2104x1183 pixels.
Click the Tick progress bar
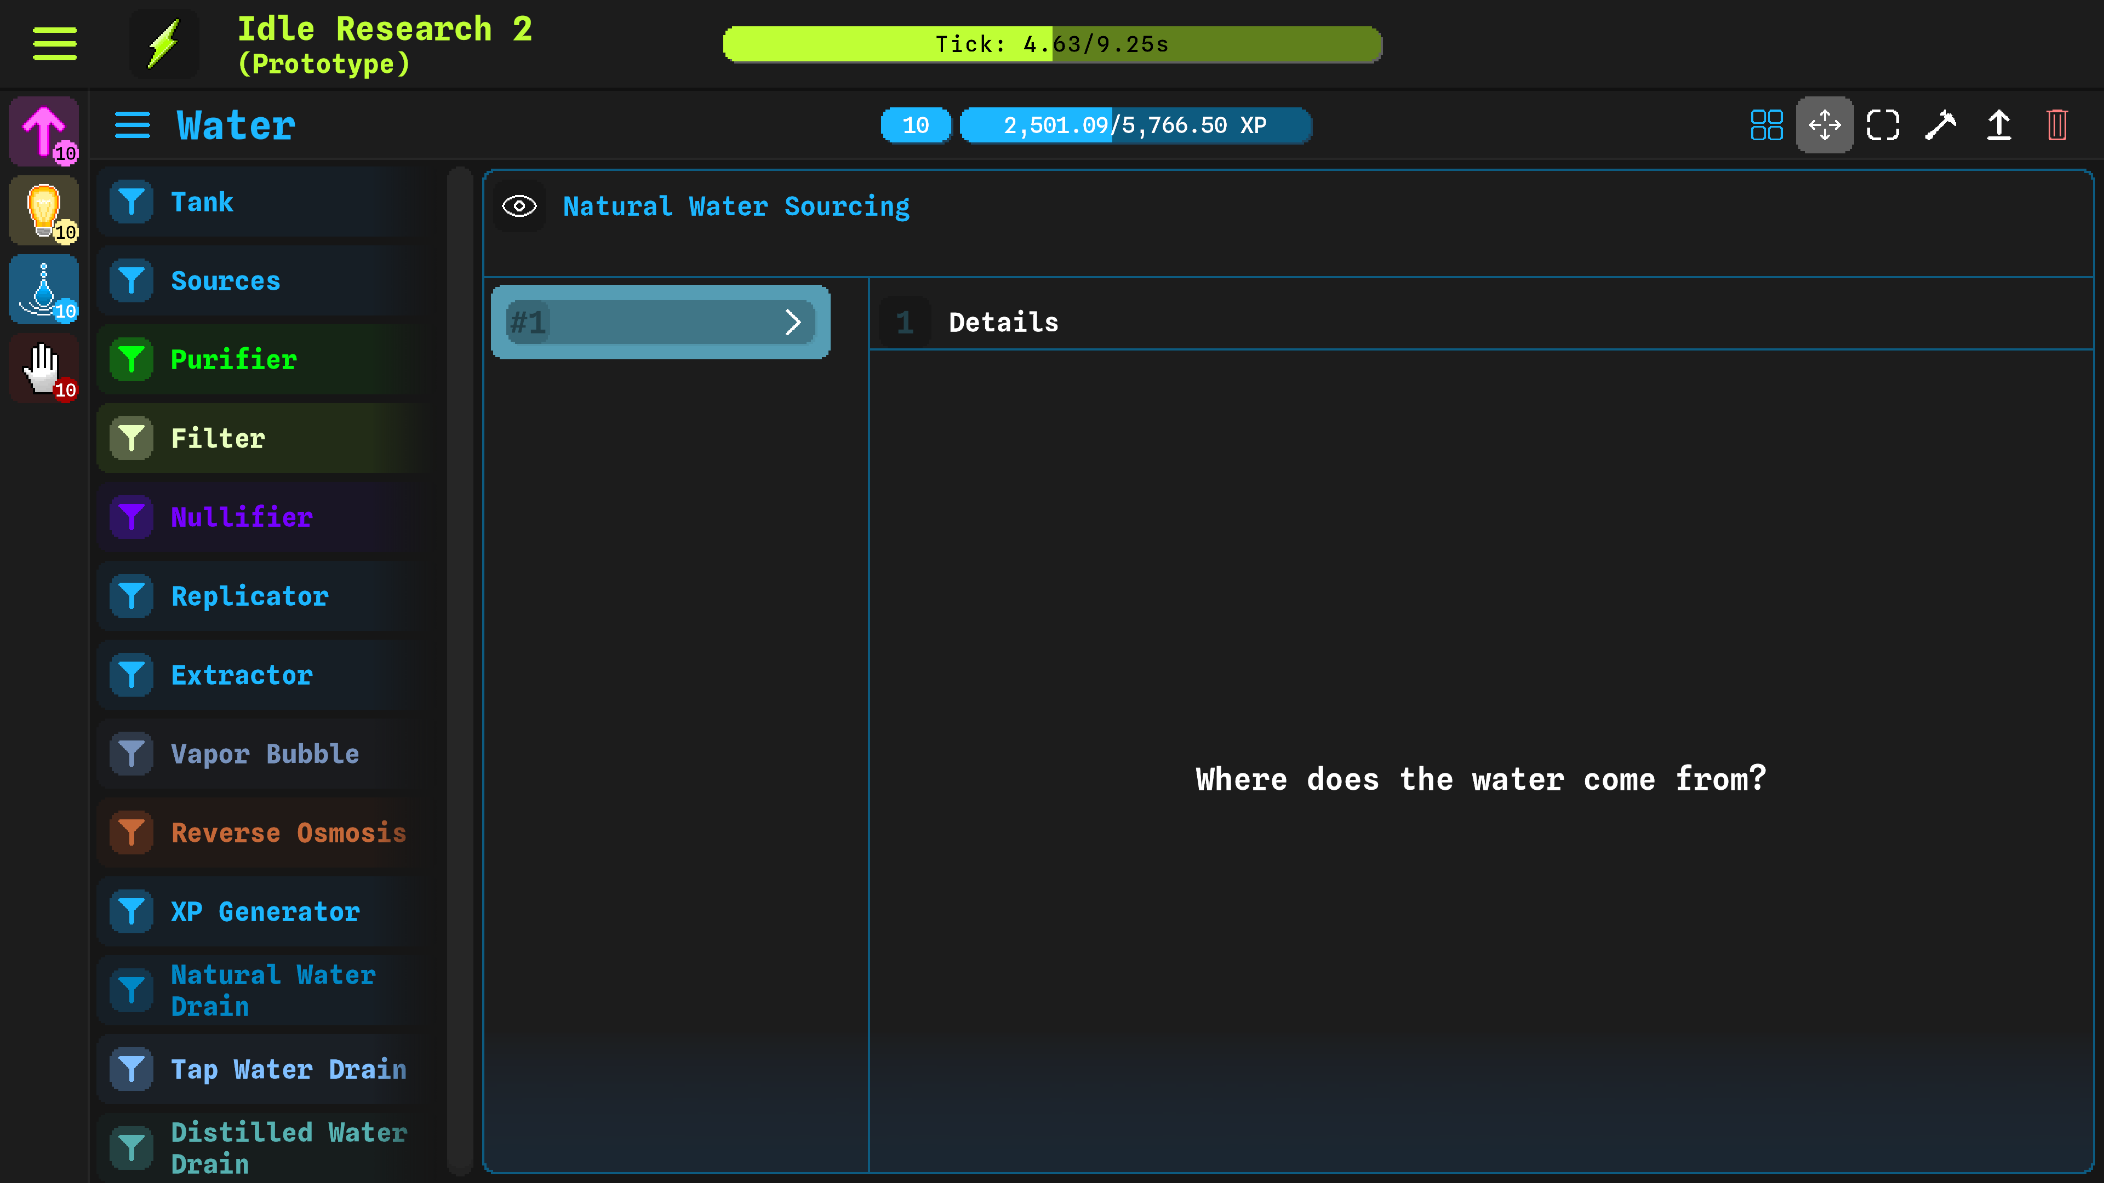[x=1052, y=44]
